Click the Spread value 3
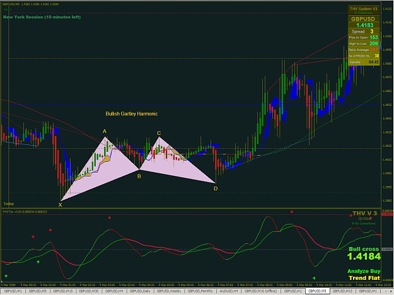Viewport: 394px width, 295px height. pyautogui.click(x=372, y=32)
